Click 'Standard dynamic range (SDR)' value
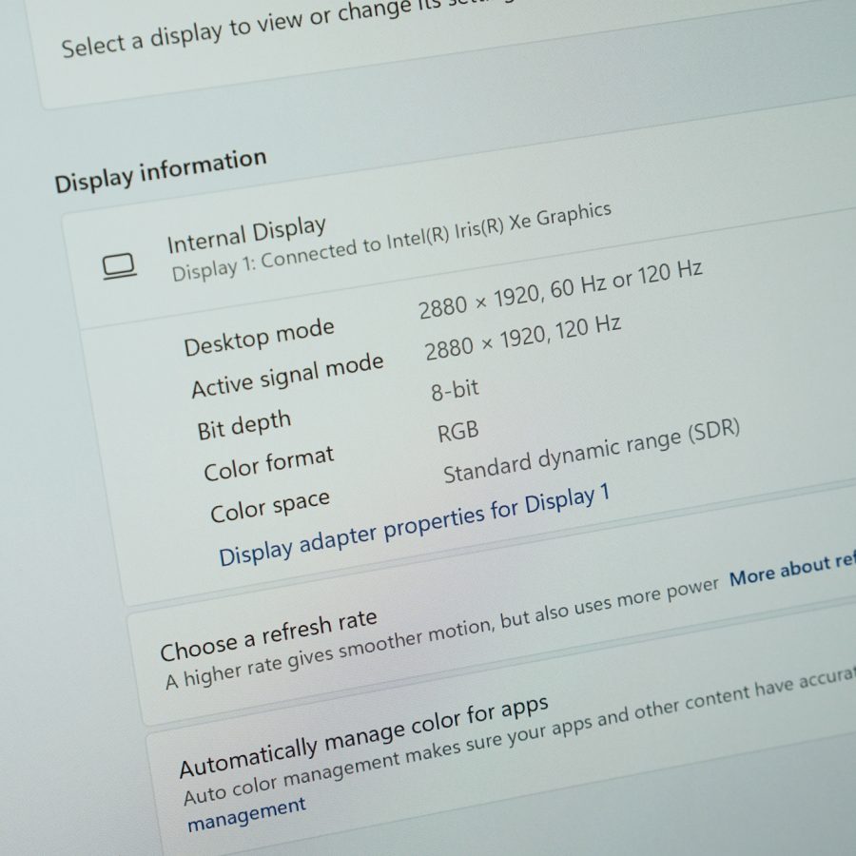Viewport: 856px width, 856px height. 592,452
